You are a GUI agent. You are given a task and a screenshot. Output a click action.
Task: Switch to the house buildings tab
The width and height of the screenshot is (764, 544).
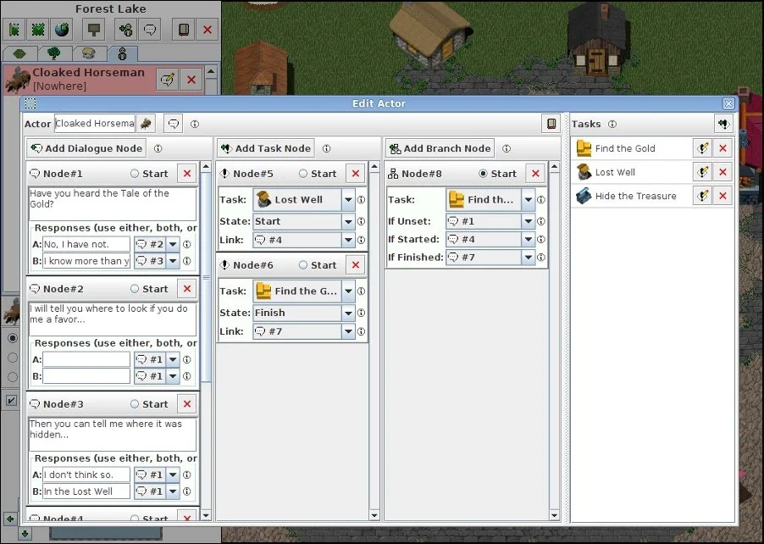click(x=89, y=53)
